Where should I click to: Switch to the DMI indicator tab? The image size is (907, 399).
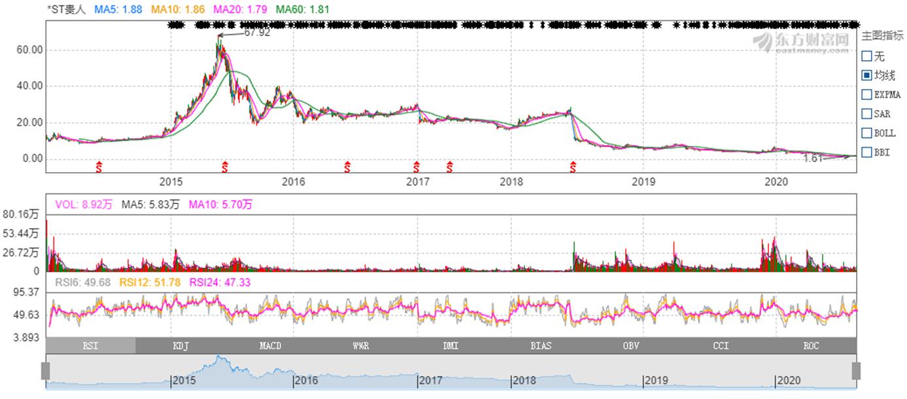point(451,345)
